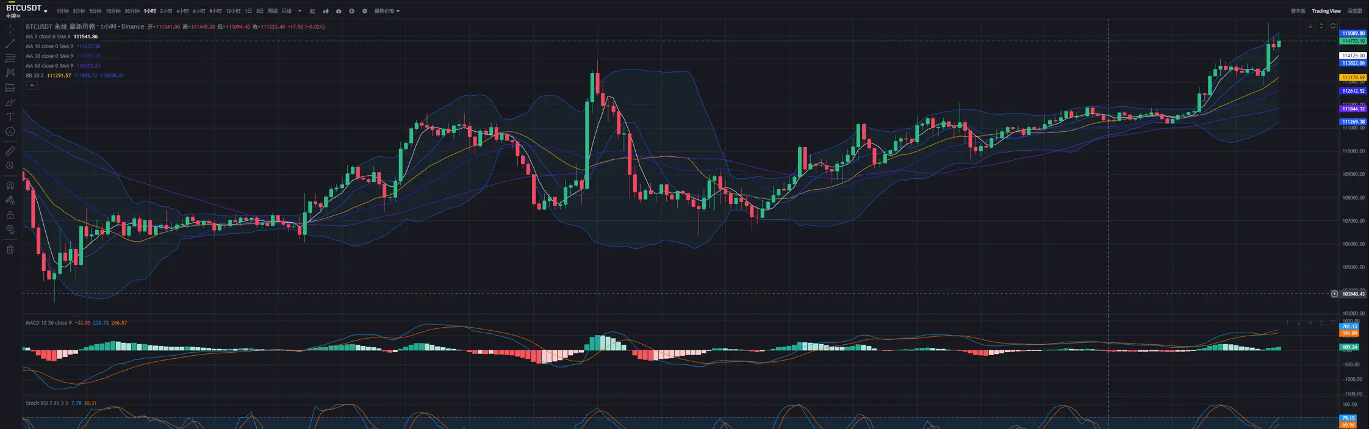Click the MA 5 close indicator legend
This screenshot has width=1369, height=429.
pyautogui.click(x=62, y=37)
